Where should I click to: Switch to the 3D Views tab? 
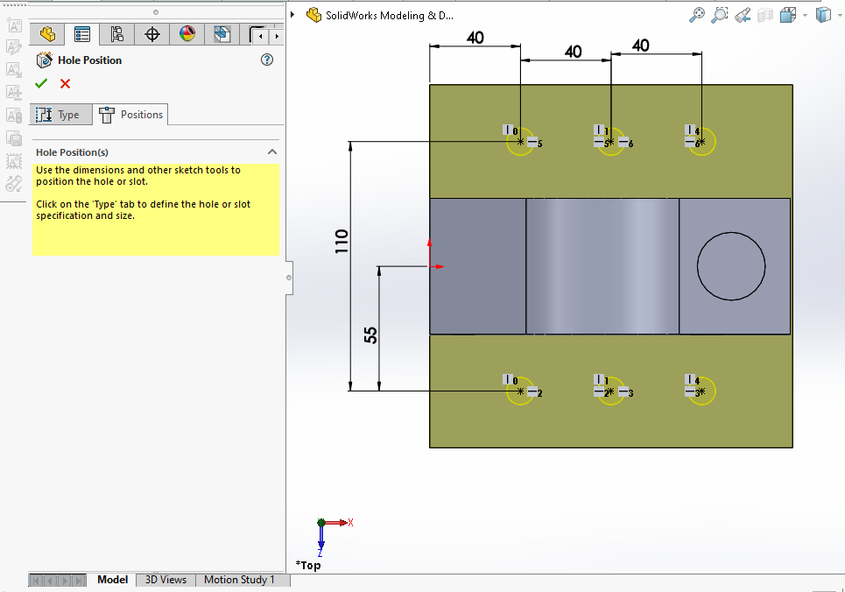[165, 580]
